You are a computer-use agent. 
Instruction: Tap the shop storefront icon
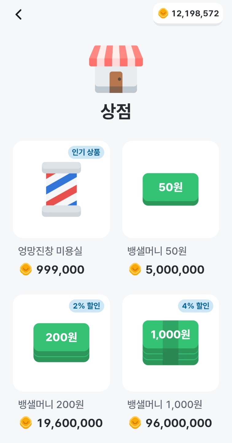point(116,69)
